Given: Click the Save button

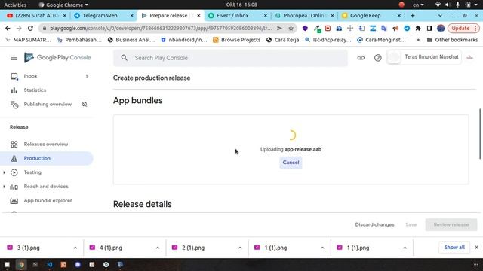Looking at the screenshot, I should click(x=411, y=224).
